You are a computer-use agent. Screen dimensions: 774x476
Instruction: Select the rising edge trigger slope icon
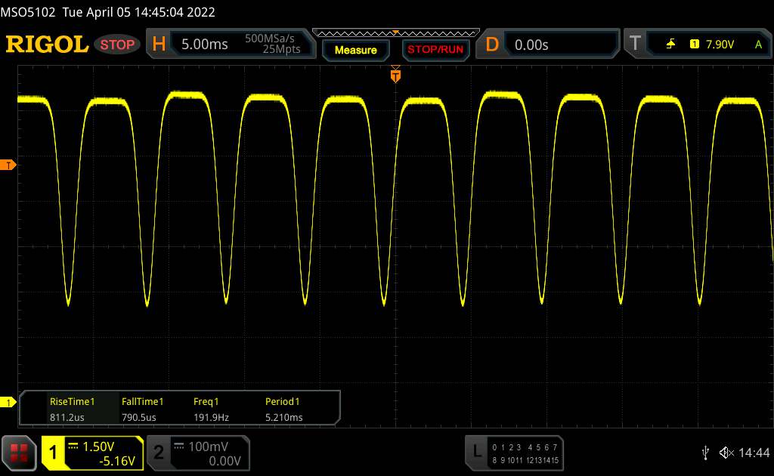[x=670, y=45]
